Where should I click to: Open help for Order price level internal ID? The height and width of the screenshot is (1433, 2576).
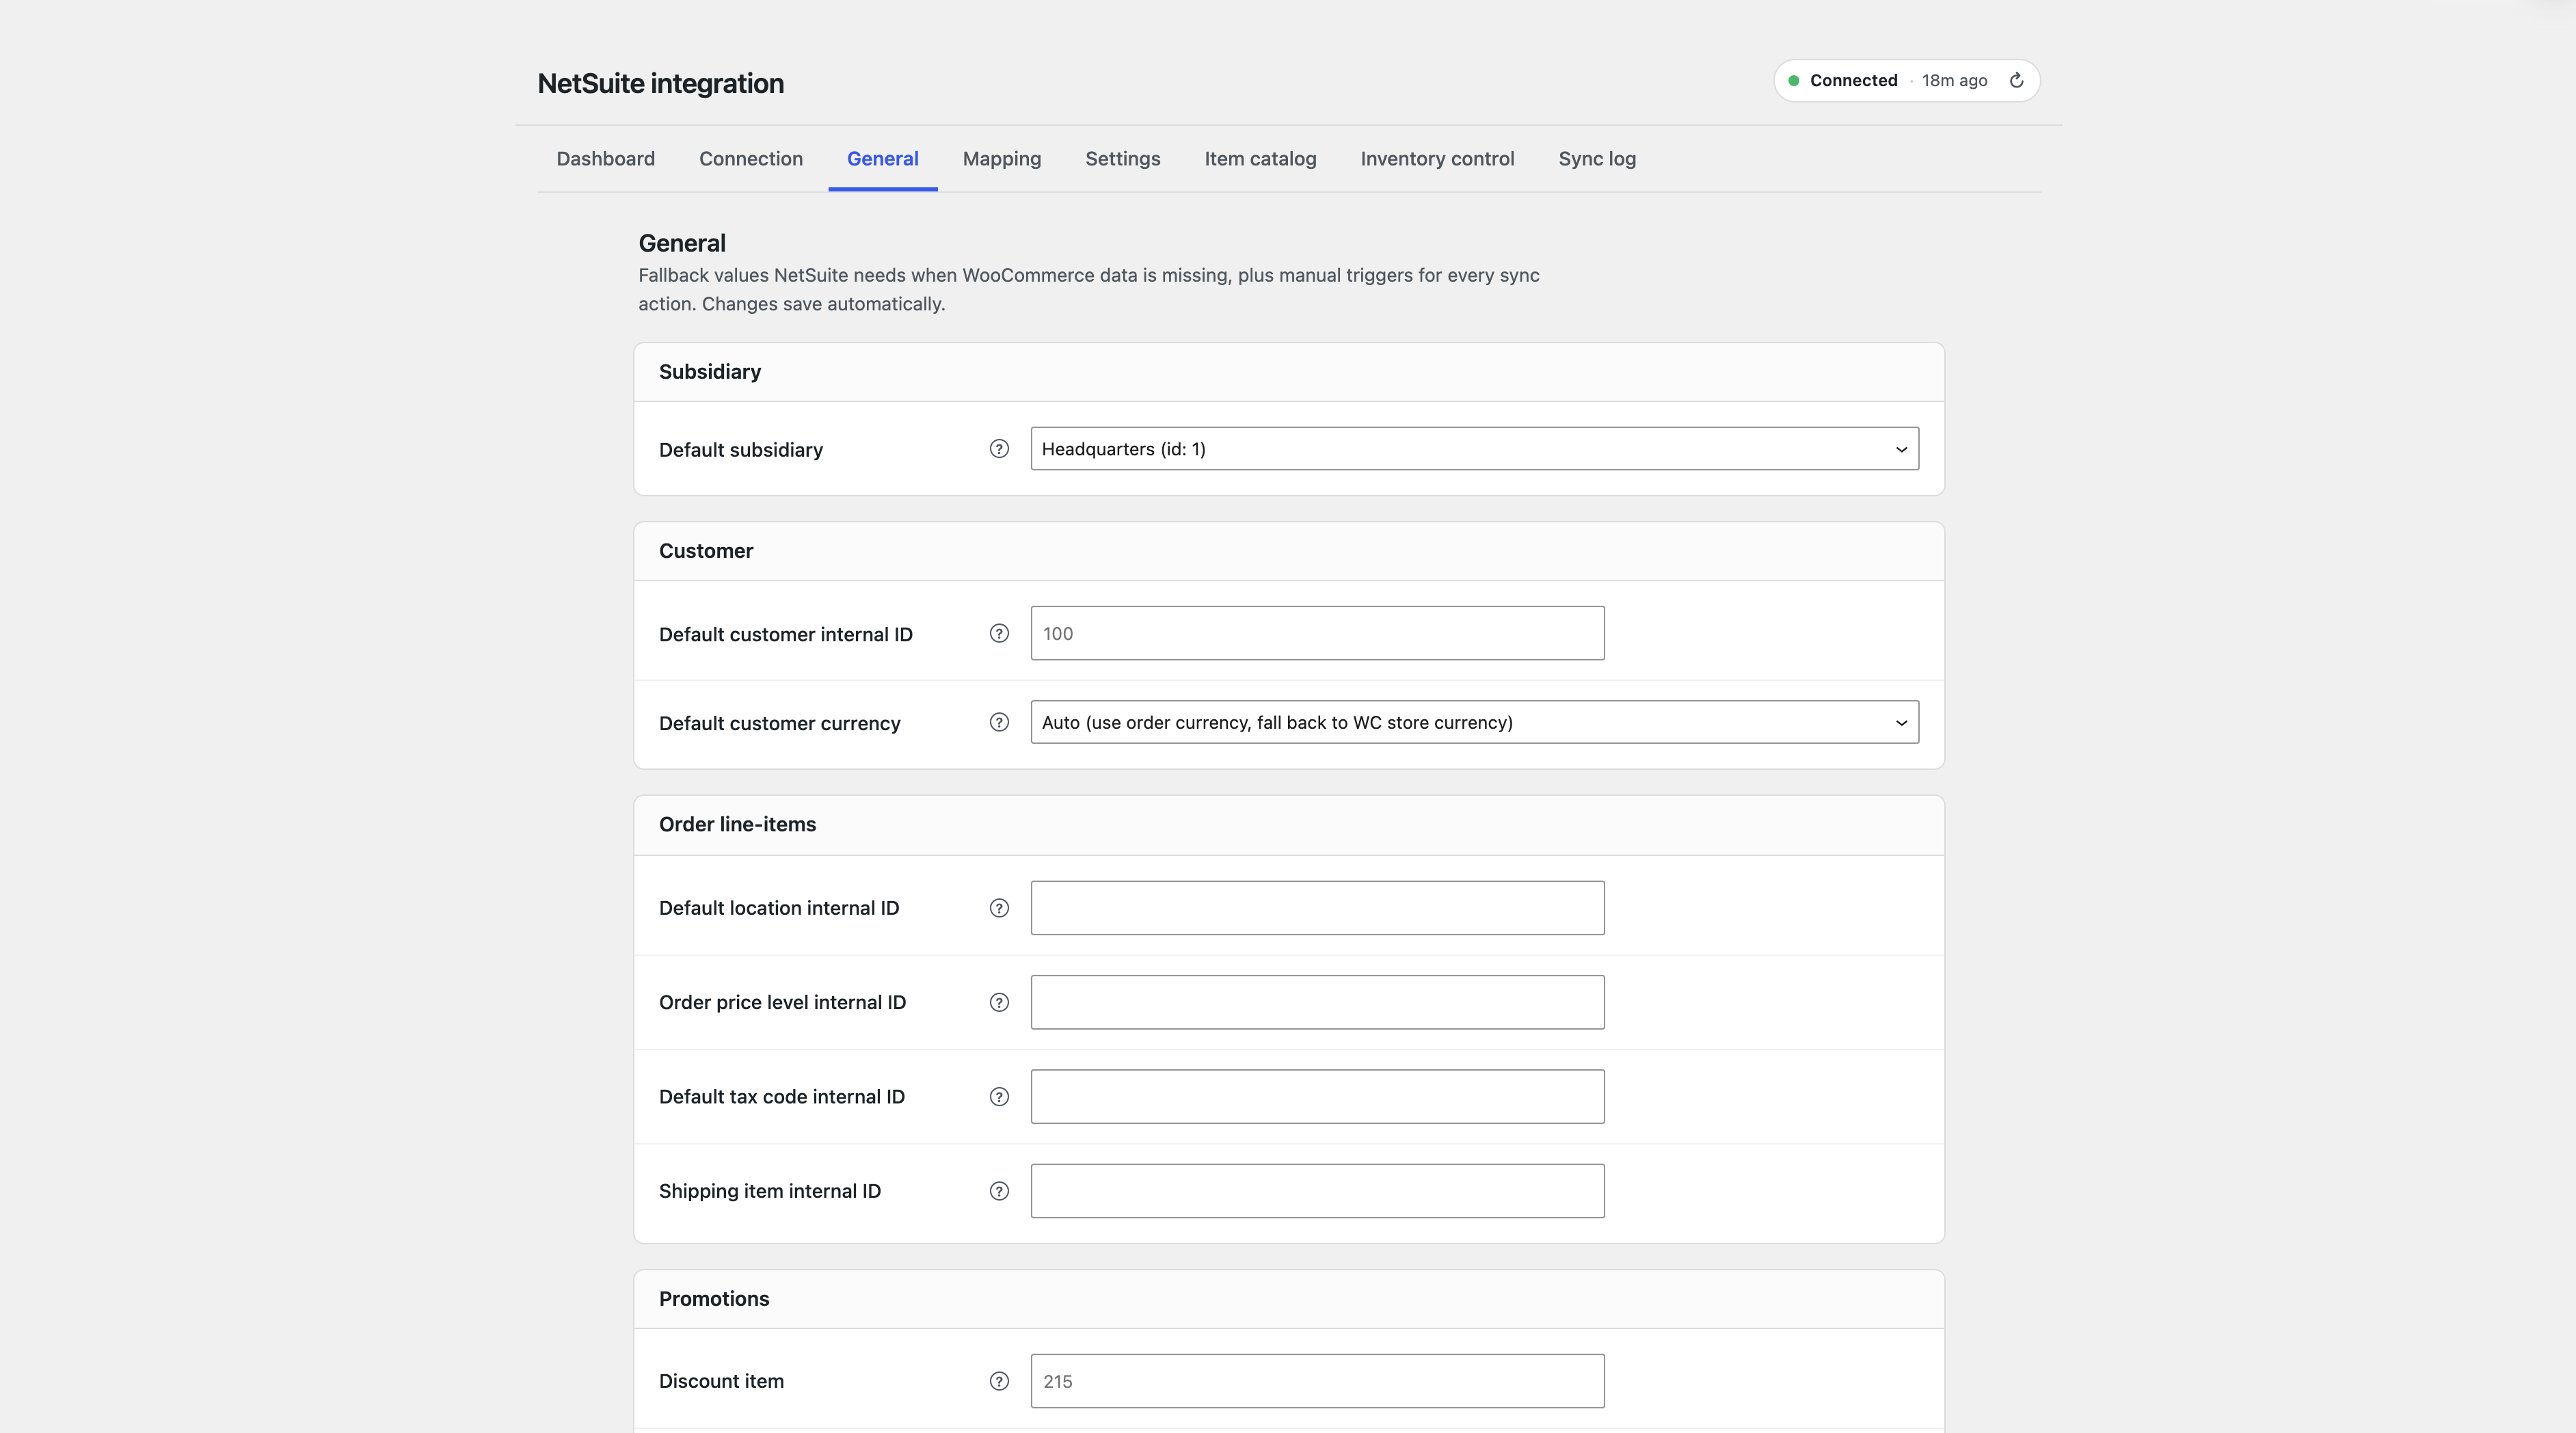pos(999,1002)
